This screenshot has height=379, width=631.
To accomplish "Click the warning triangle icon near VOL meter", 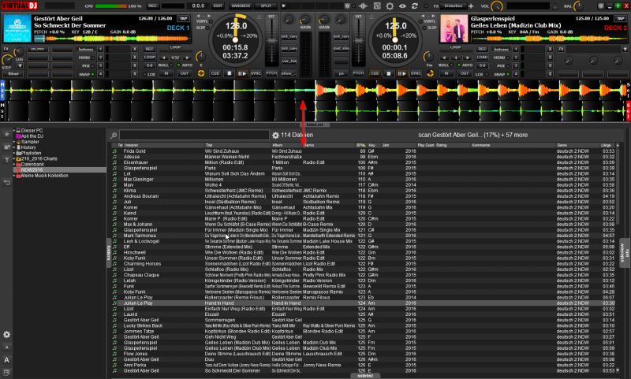I will click(554, 6).
